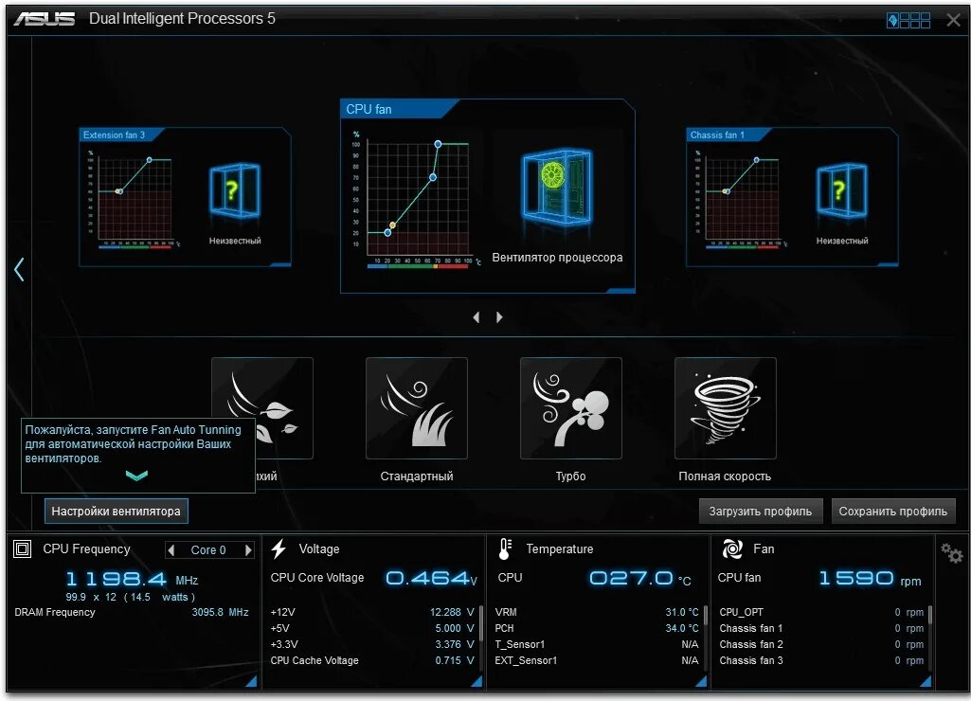The image size is (971, 701).
Task: Click the CPU fan case icon
Action: (x=557, y=186)
